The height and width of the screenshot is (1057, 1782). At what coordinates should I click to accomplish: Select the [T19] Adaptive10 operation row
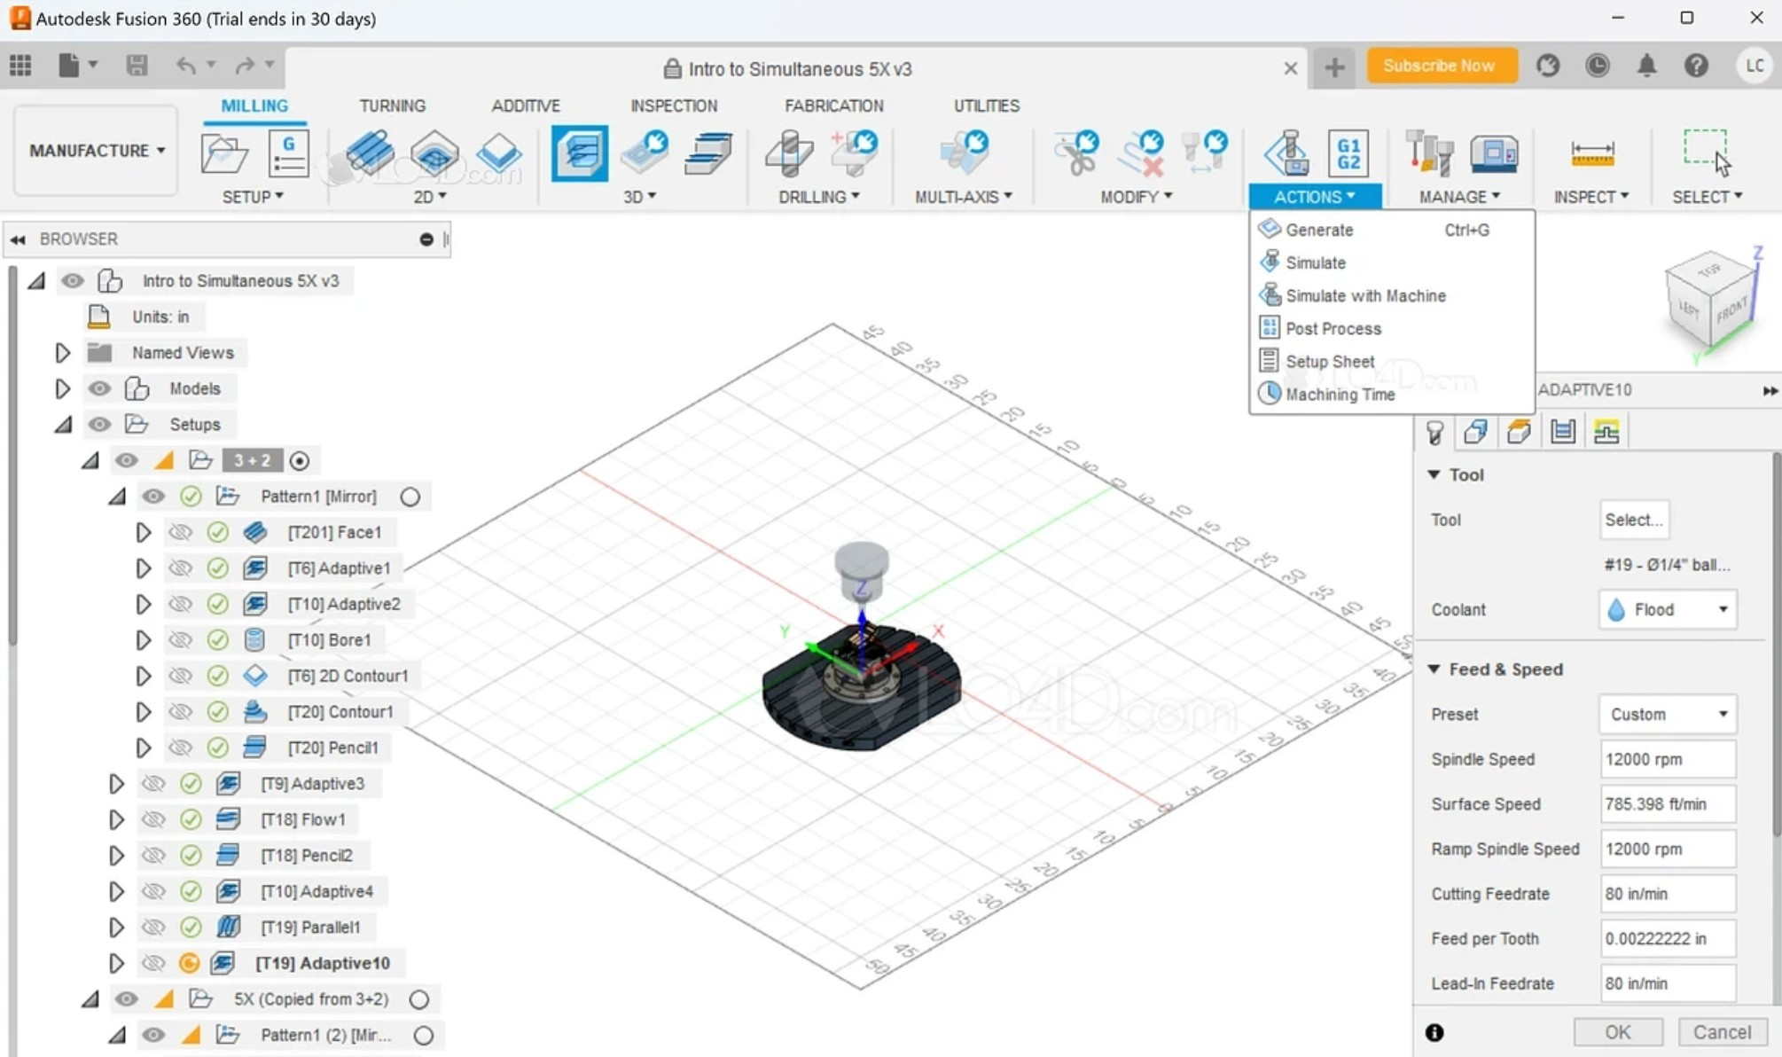point(323,963)
